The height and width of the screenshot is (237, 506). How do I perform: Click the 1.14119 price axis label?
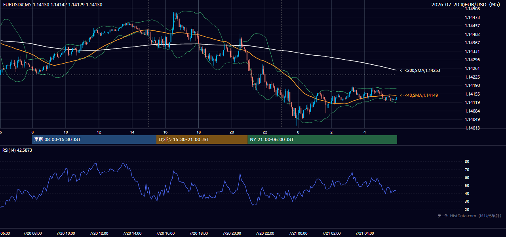coord(473,102)
